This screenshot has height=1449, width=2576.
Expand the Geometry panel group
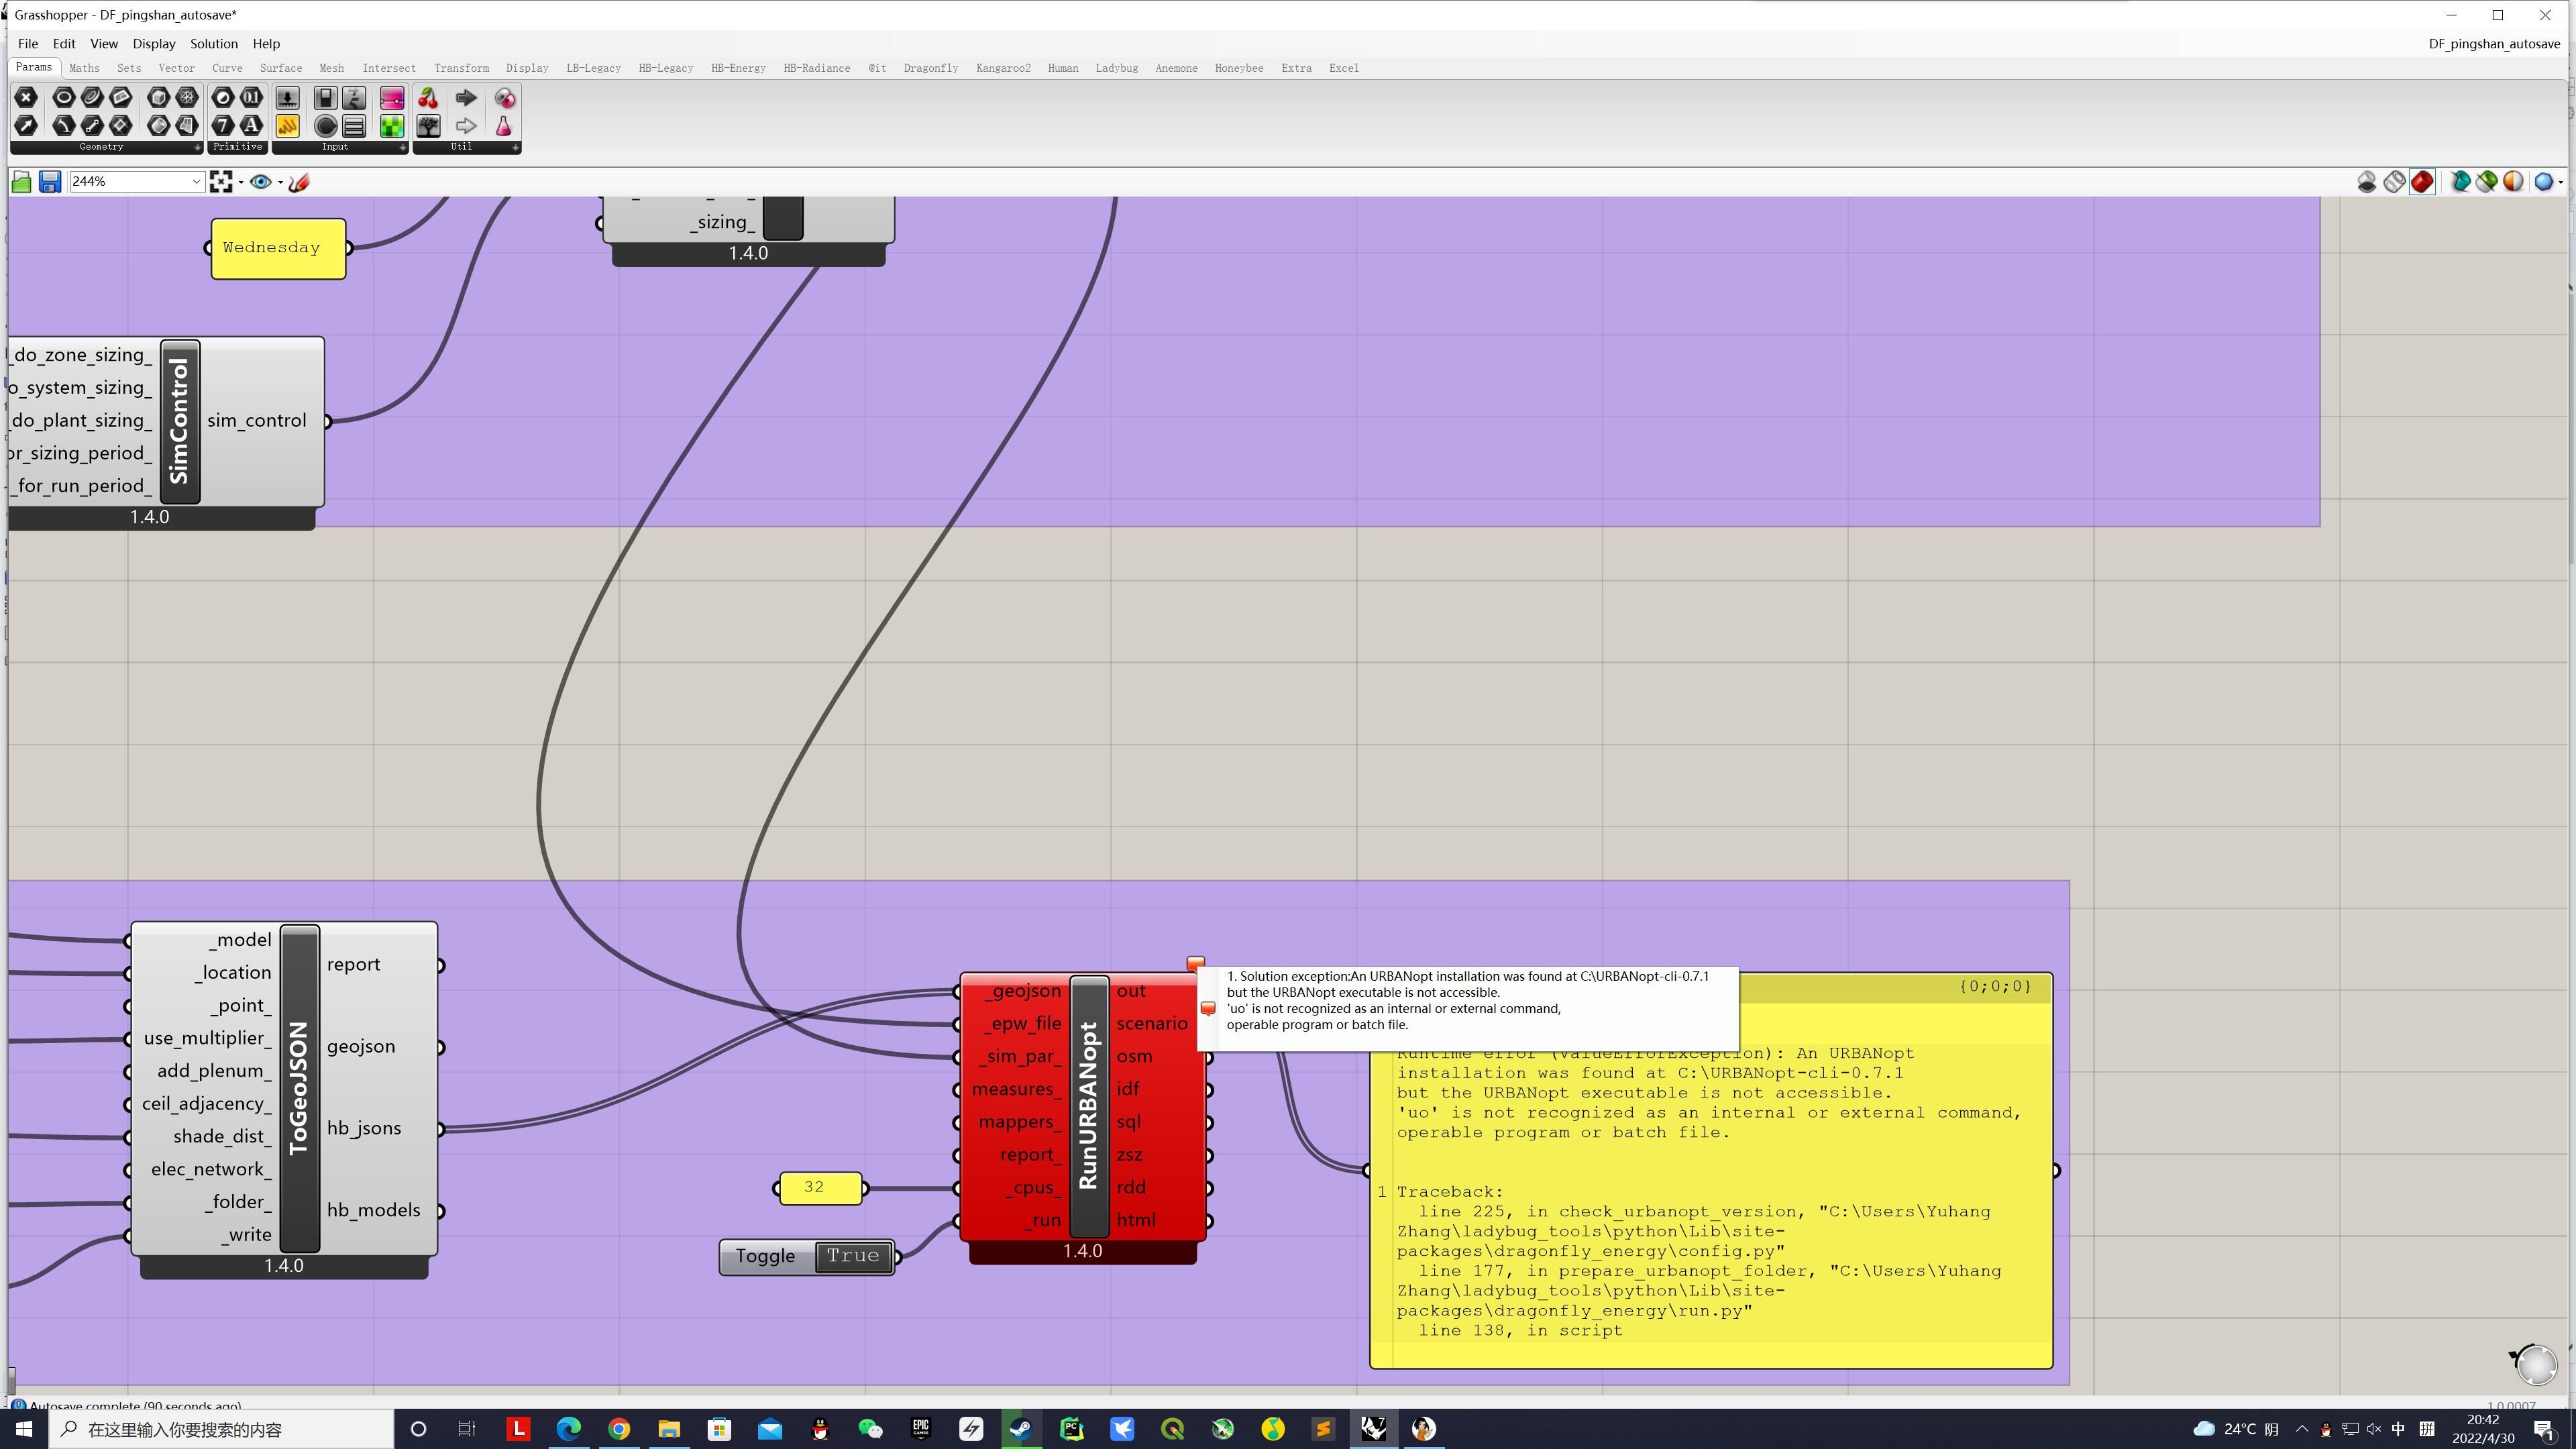[x=197, y=147]
